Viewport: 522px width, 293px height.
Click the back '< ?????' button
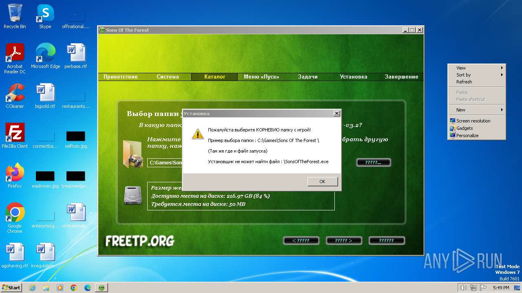pyautogui.click(x=301, y=241)
